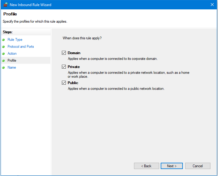
Task: Cancel the wizard with the Cancel button
Action: click(x=198, y=166)
